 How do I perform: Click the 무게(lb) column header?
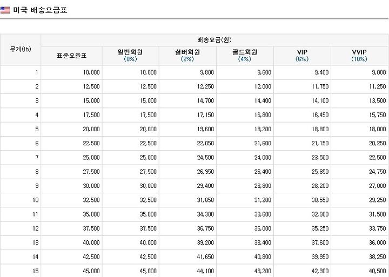click(21, 49)
